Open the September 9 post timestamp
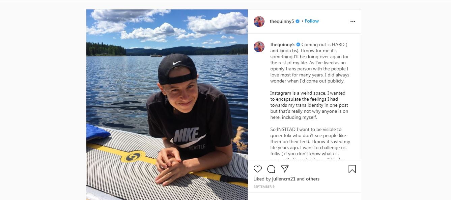This screenshot has width=451, height=200. tap(264, 187)
